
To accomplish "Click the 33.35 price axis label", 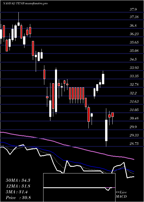I will (x=134, y=76).
